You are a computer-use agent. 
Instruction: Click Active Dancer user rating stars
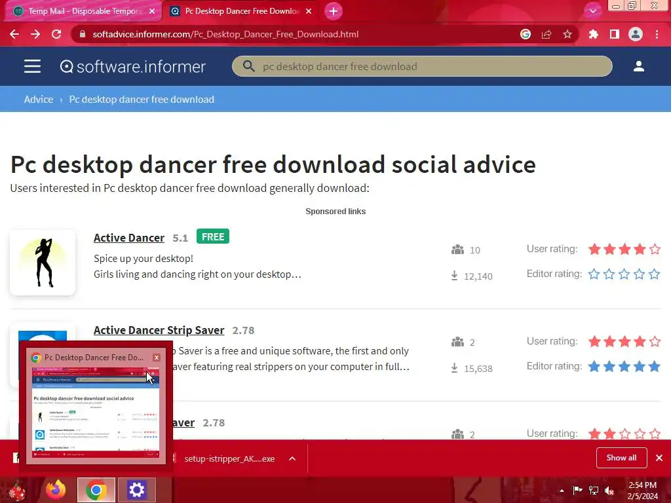[x=624, y=249]
